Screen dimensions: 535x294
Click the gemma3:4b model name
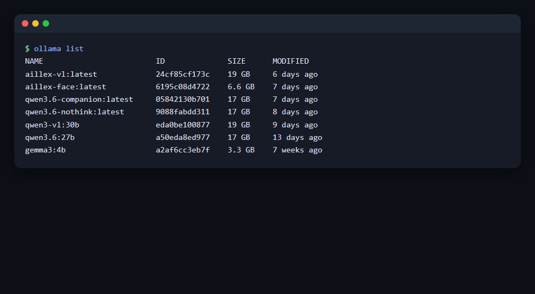coord(45,150)
